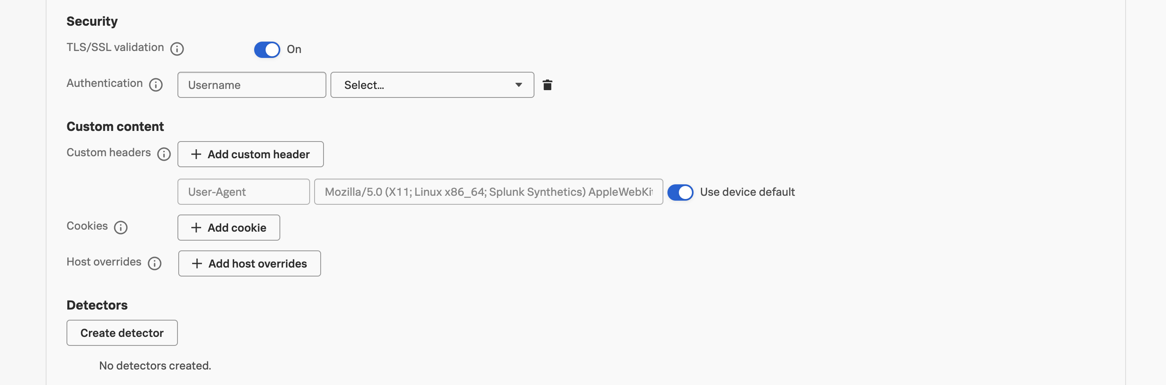
Task: Click the plus icon on Add custom header
Action: (196, 154)
